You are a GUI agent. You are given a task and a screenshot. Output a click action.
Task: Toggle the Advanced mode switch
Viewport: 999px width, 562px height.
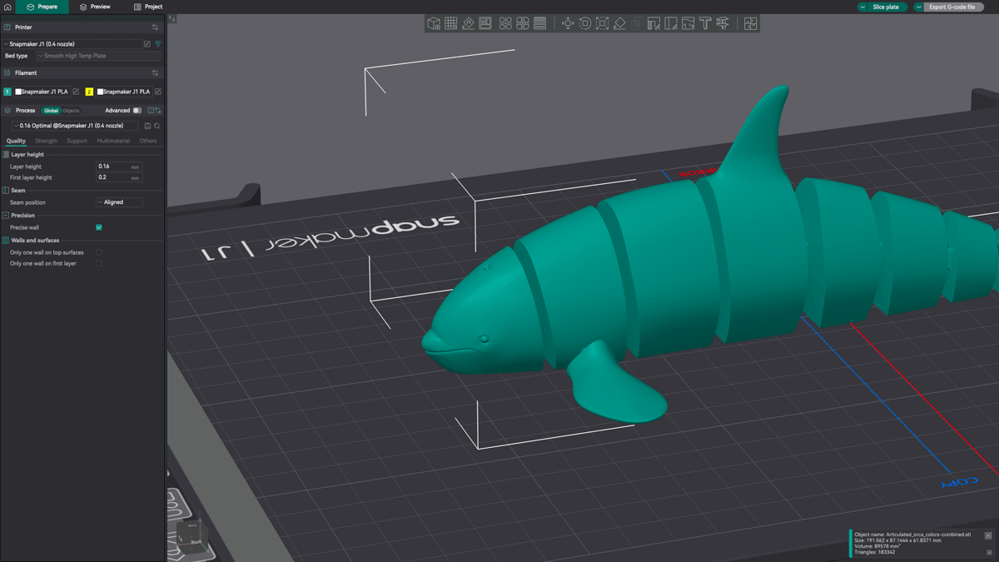click(137, 110)
